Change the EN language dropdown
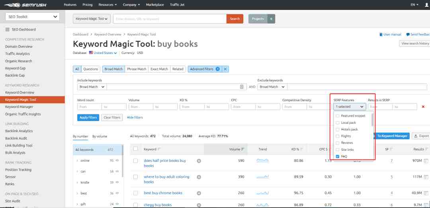The height and width of the screenshot is (208, 430). click(x=414, y=5)
